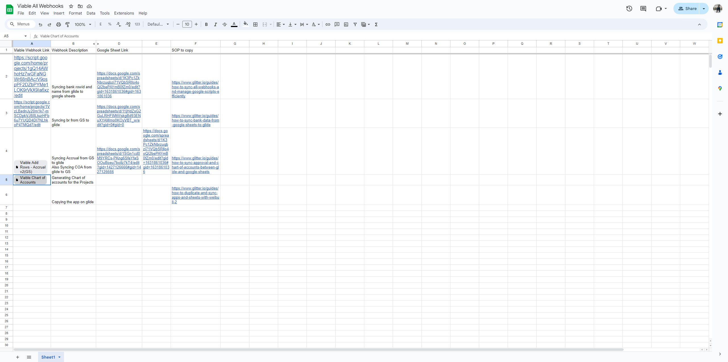The height and width of the screenshot is (362, 728).
Task: Open Contacts side panel
Action: click(720, 73)
